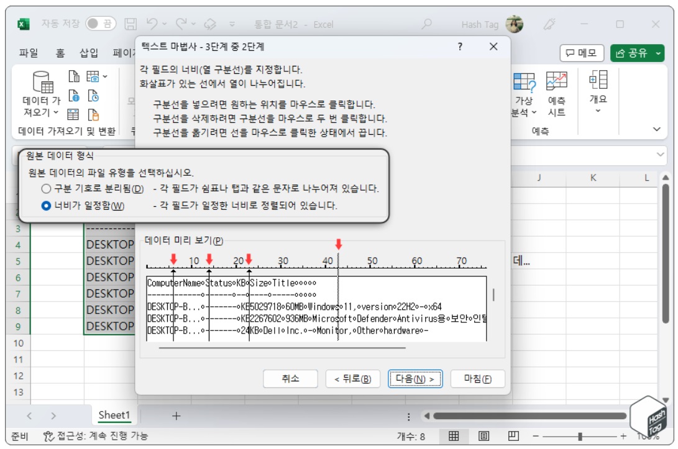Click the 다음 next button
Screen dimensions: 678x449
coord(415,379)
